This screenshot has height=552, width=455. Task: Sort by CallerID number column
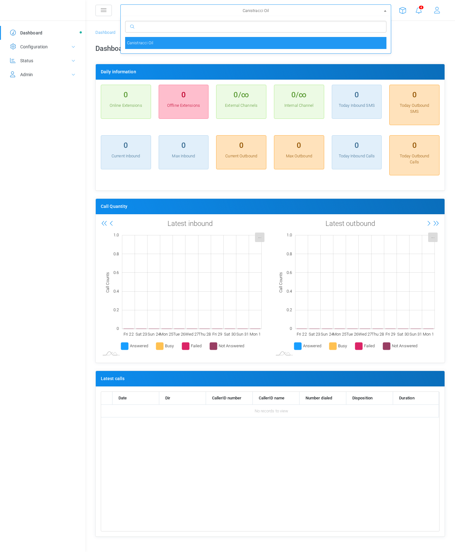(x=229, y=398)
